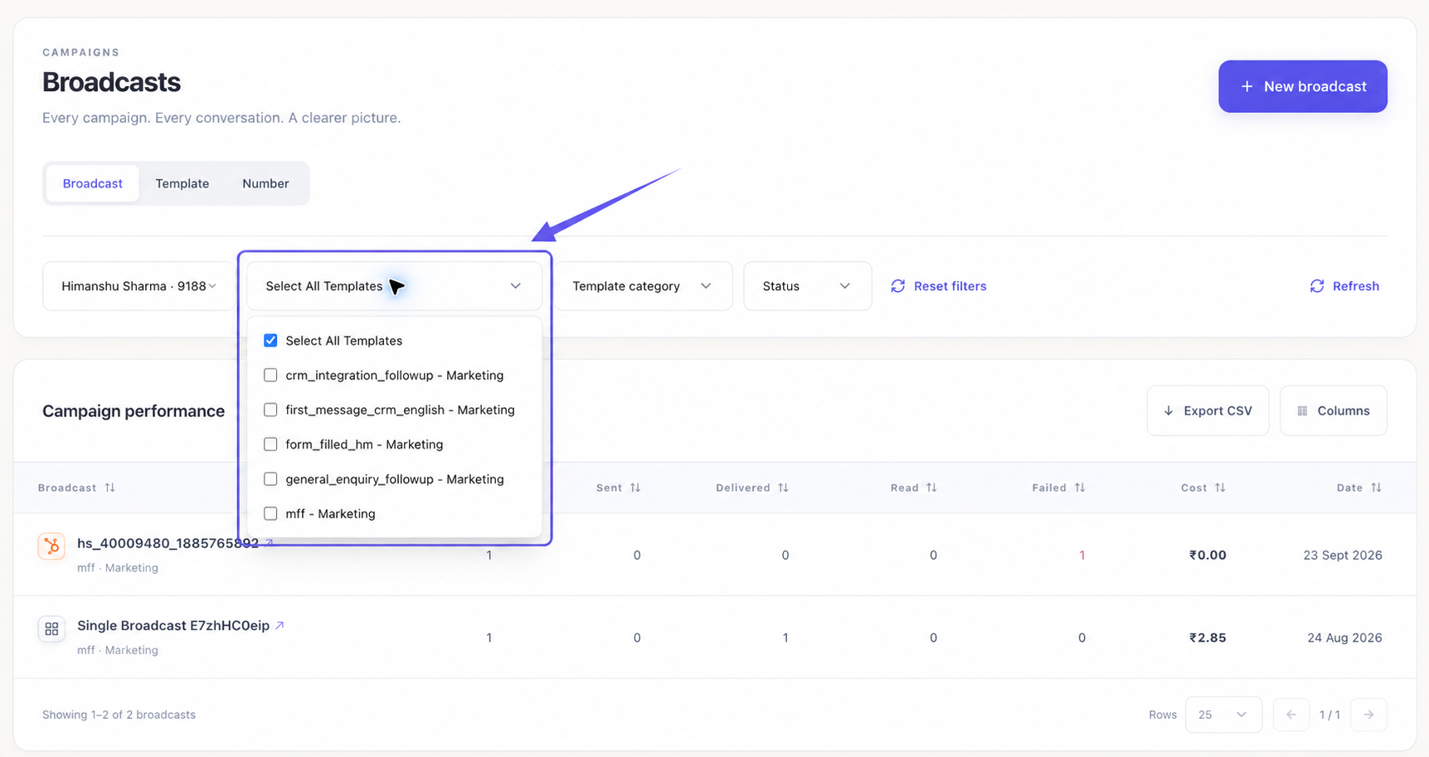
Task: Sort by Broadcast column arrows
Action: tap(109, 488)
